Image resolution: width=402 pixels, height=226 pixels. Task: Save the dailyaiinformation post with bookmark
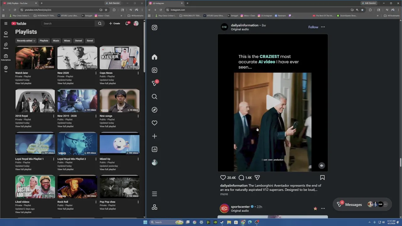(322, 178)
